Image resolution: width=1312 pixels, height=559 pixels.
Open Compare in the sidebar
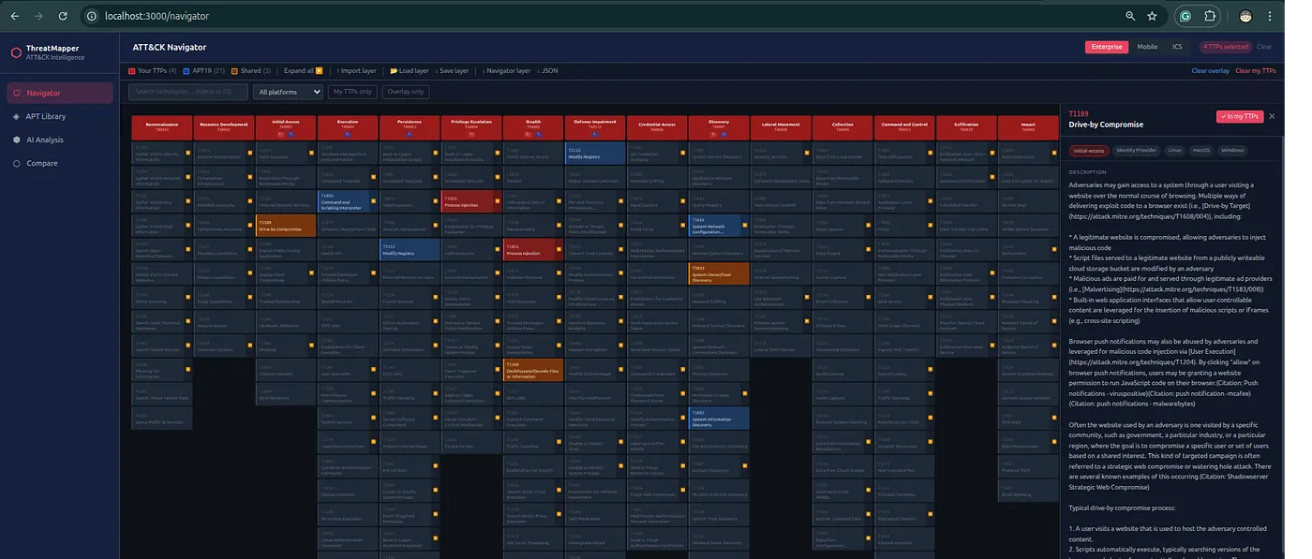pyautogui.click(x=59, y=163)
